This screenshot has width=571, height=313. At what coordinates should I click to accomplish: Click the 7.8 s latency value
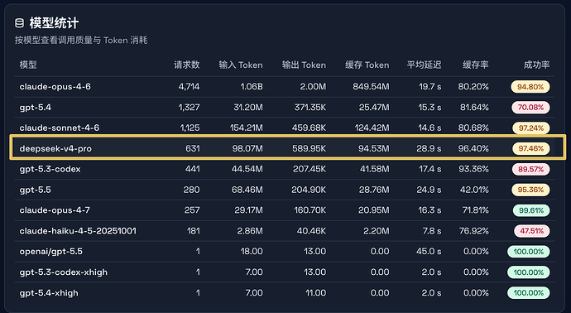(431, 231)
